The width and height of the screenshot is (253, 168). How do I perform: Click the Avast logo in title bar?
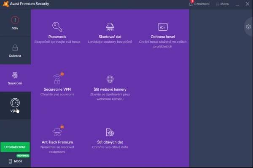click(x=5, y=4)
